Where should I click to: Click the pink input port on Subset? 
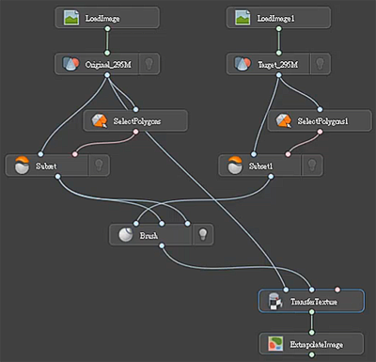click(x=74, y=154)
